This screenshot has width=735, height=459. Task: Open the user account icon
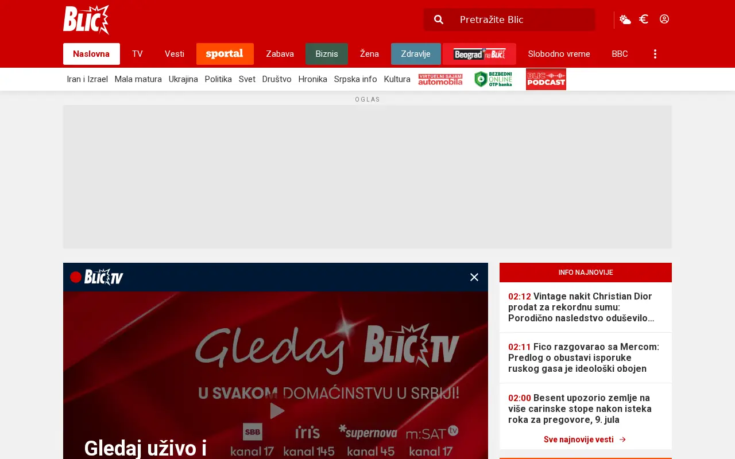pyautogui.click(x=664, y=19)
